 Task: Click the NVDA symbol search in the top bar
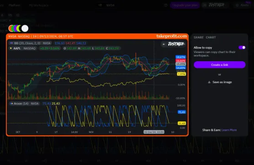107,5
